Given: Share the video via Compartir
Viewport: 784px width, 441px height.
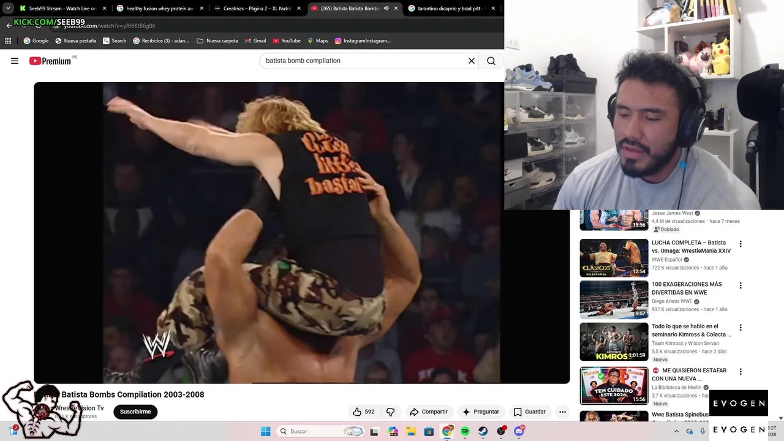Looking at the screenshot, I should click(x=429, y=412).
